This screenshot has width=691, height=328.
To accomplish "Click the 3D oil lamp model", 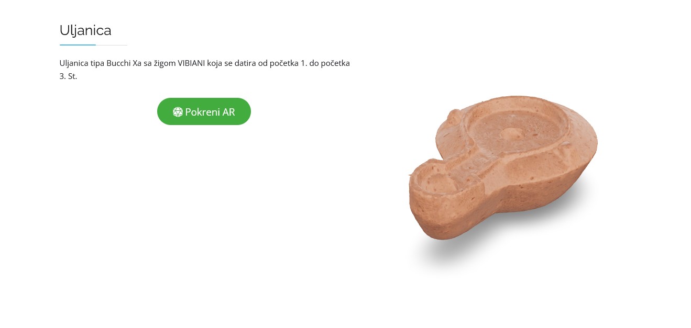I will click(503, 167).
